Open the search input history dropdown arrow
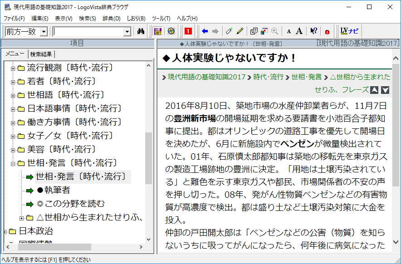401x264 pixels. point(127,32)
